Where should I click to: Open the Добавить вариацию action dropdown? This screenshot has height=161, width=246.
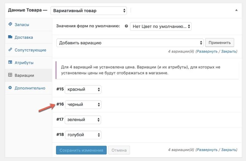[130, 43]
